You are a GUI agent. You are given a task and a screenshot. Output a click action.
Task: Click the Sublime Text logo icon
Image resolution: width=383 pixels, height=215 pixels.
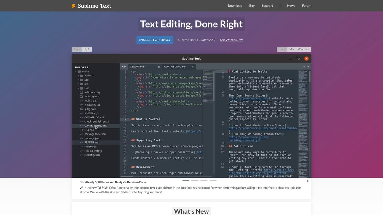[x=73, y=6]
